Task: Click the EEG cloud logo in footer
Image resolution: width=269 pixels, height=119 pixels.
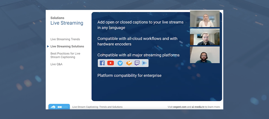Action: (x=53, y=107)
